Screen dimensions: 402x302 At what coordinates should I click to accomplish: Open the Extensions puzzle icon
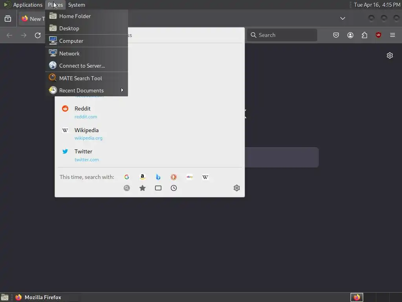pos(364,35)
